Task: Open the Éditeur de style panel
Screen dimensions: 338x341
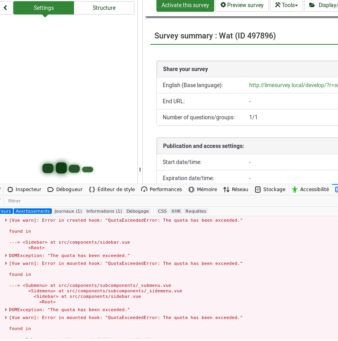Action: (x=112, y=190)
